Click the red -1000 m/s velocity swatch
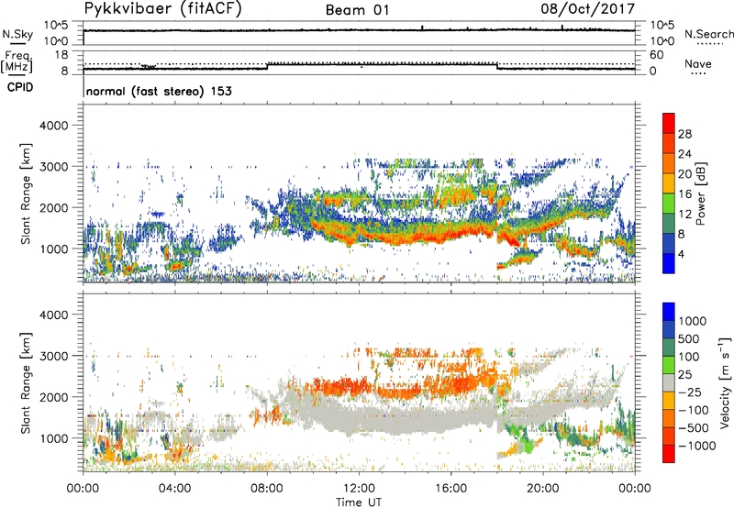This screenshot has height=508, width=734. pos(669,454)
